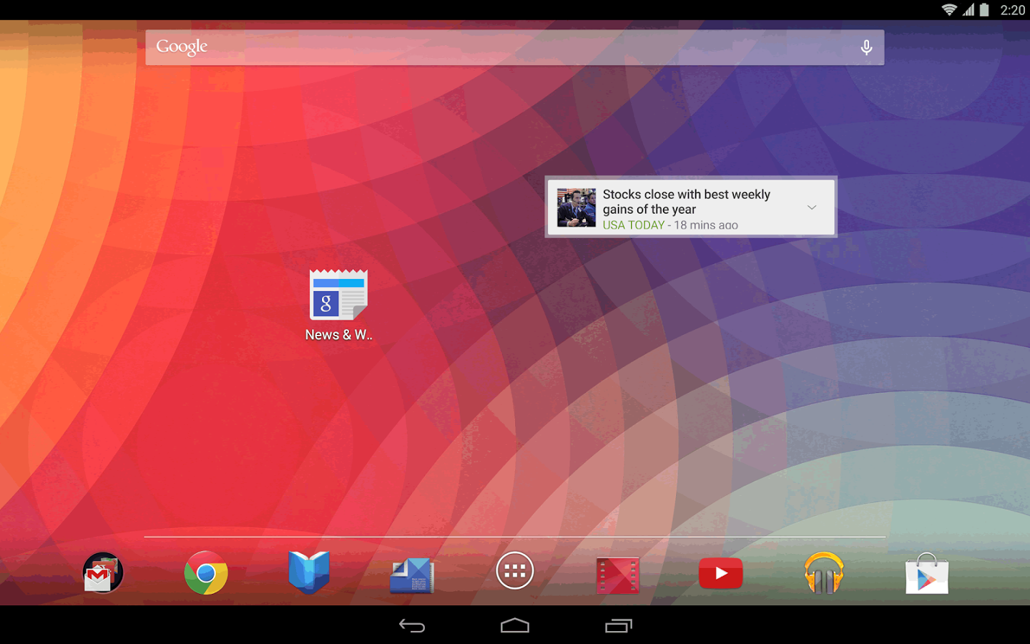Viewport: 1030px width, 644px height.
Task: Tap the Wi-Fi status icon
Action: (949, 10)
